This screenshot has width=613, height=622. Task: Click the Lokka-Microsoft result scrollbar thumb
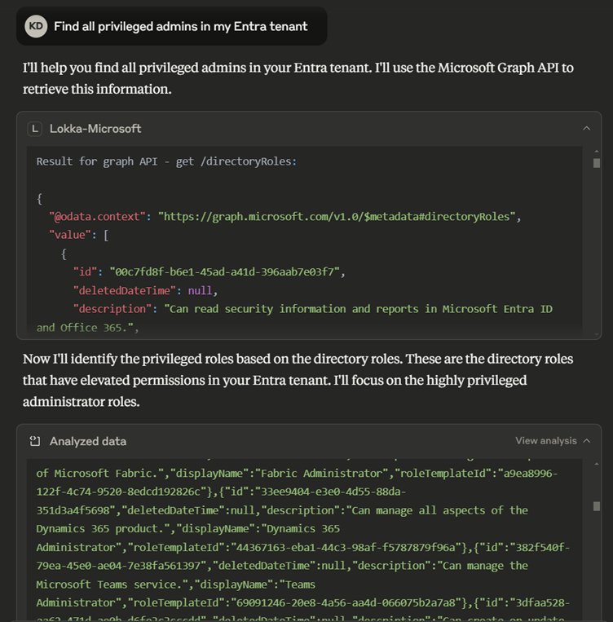(x=597, y=163)
